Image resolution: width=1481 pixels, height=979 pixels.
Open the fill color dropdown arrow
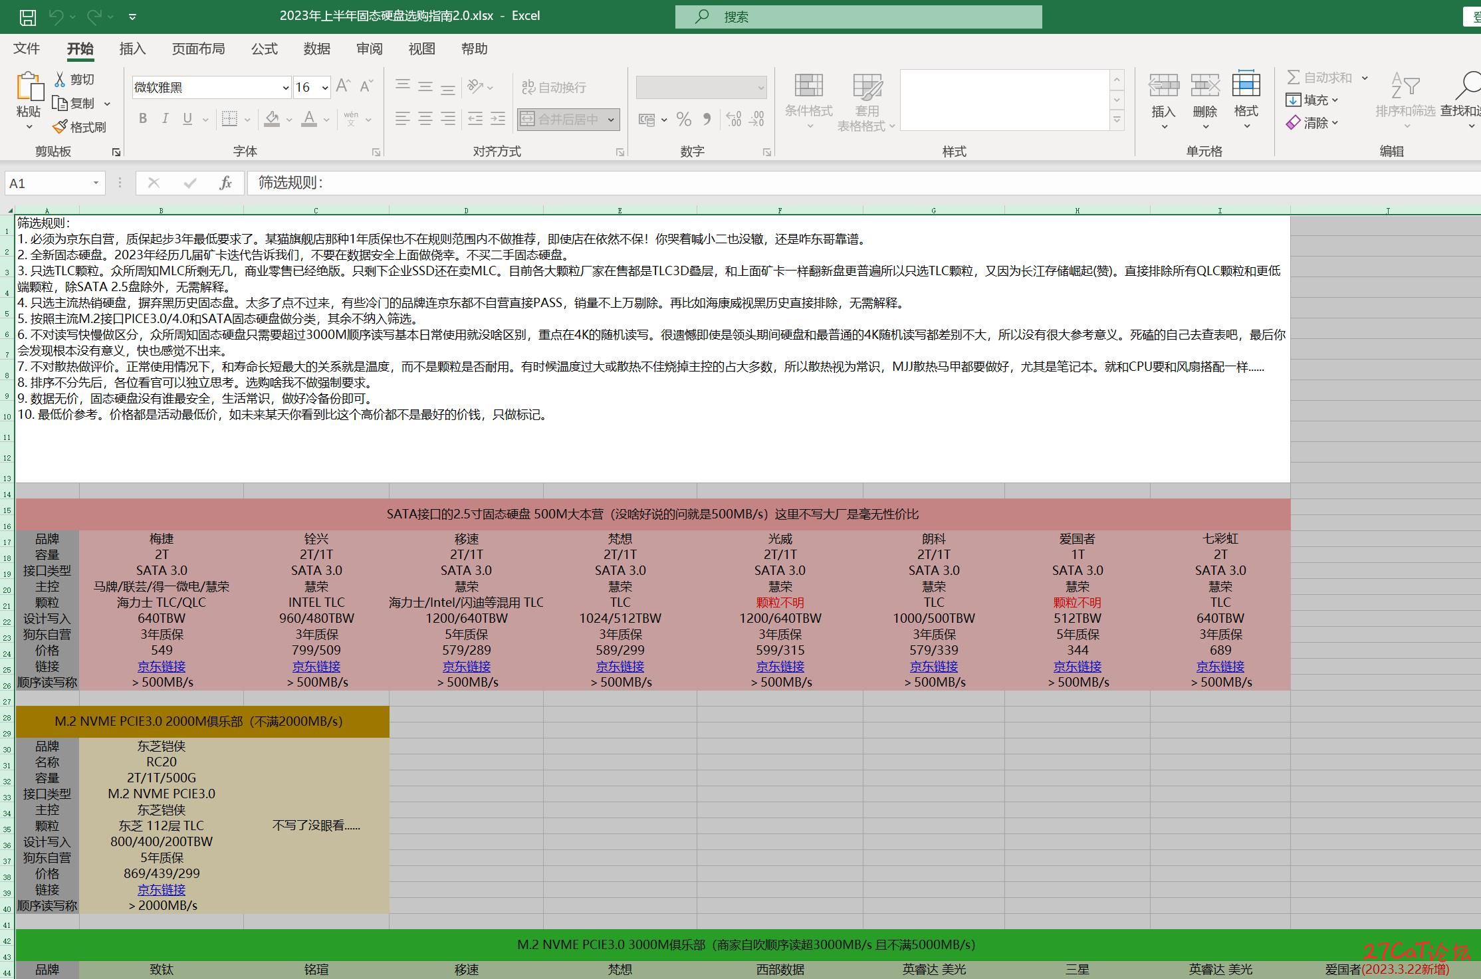(289, 120)
